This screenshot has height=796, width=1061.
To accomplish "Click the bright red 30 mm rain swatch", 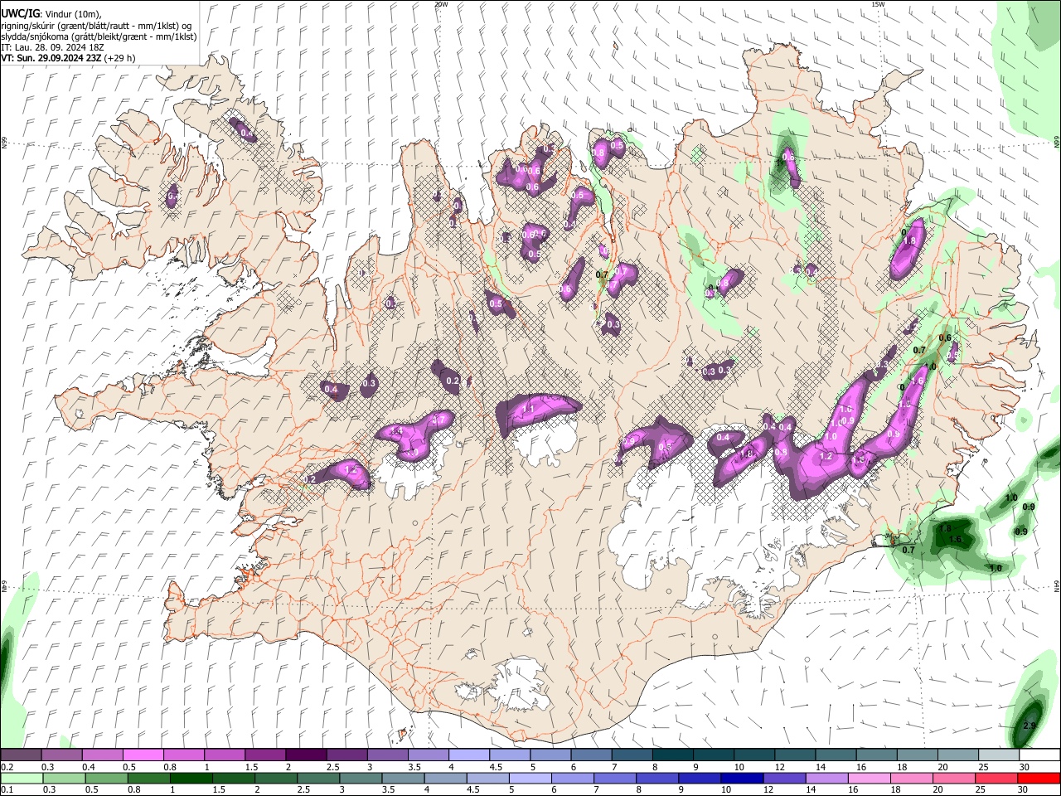I will pyautogui.click(x=1040, y=778).
